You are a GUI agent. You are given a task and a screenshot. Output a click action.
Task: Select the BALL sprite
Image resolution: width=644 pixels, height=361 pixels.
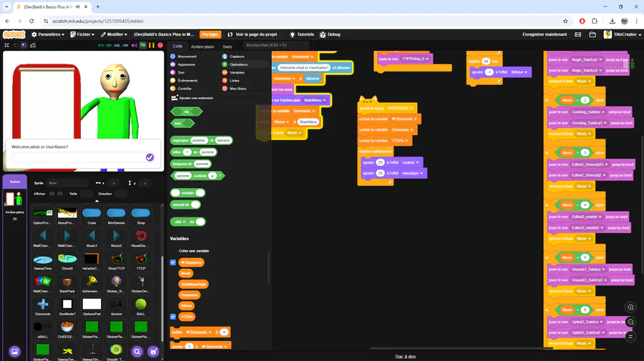(x=141, y=307)
